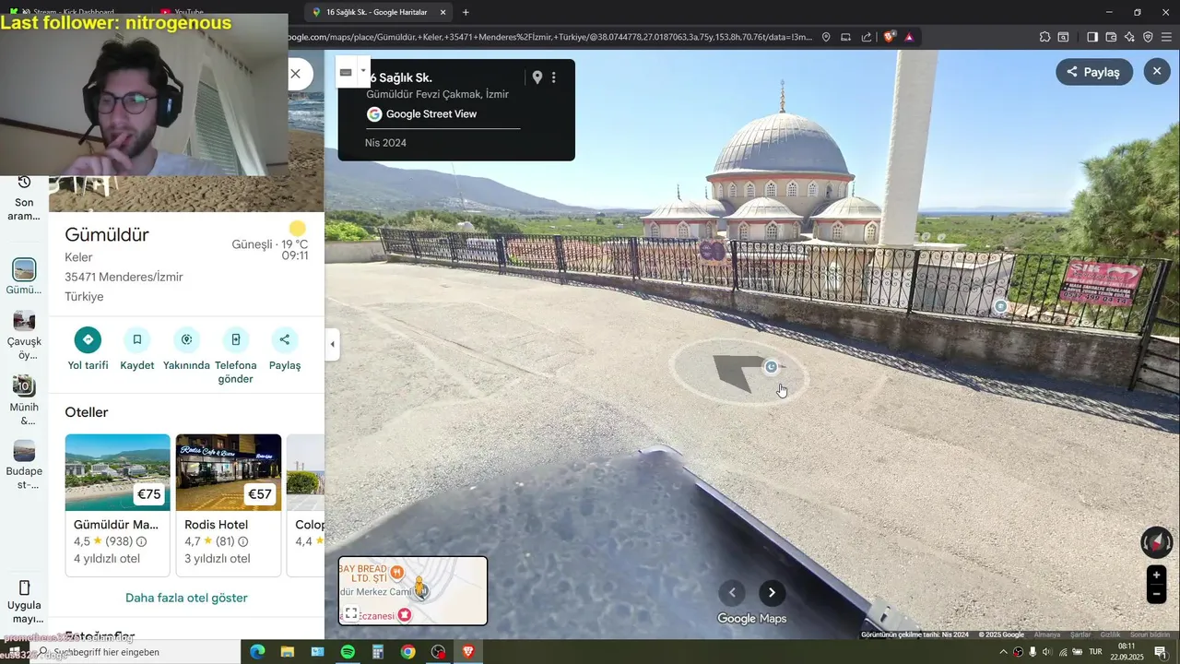
Task: Close the Google Haritalar browser tab
Action: (x=442, y=12)
